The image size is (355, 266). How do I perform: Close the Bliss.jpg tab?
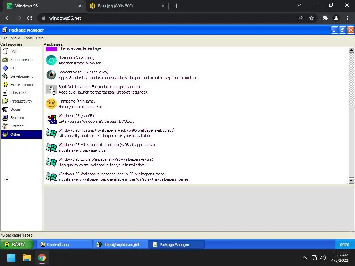[x=163, y=6]
